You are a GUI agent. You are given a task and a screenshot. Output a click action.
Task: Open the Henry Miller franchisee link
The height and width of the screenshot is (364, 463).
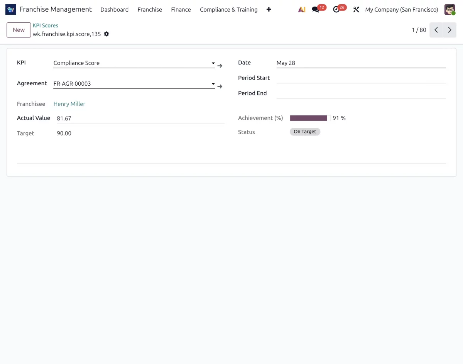click(69, 104)
